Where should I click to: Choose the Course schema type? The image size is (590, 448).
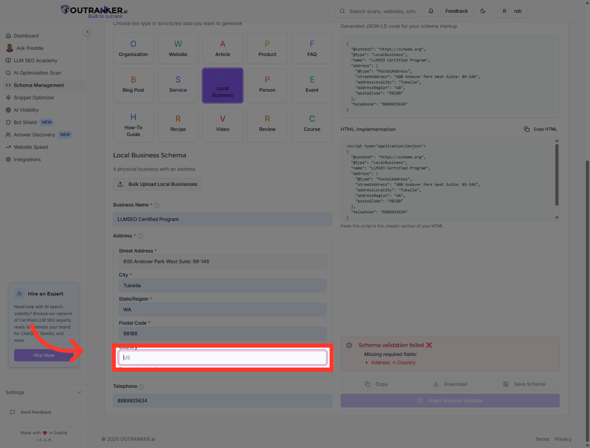[312, 125]
